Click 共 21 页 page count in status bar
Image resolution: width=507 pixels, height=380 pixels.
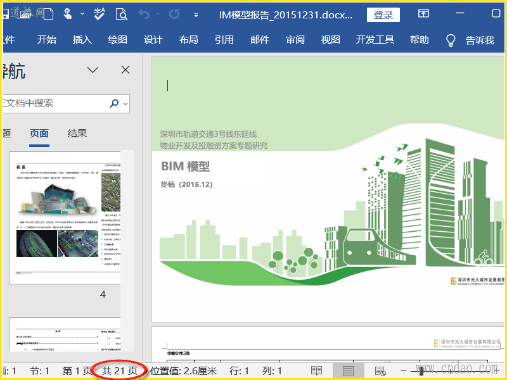coord(120,371)
